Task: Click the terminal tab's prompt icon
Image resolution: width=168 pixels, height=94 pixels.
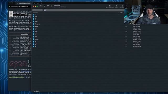Action: point(17,3)
